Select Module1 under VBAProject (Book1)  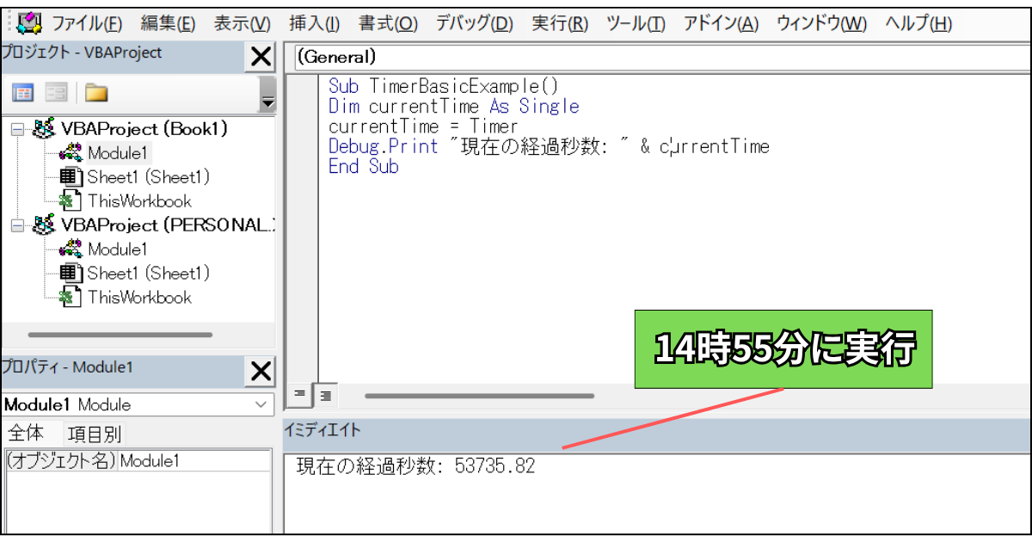tap(119, 153)
